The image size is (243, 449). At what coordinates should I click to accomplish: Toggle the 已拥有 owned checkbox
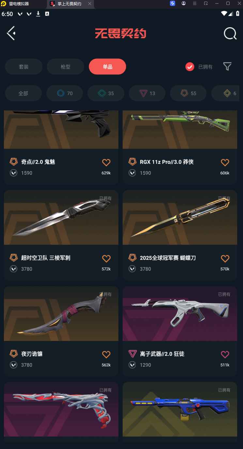[190, 67]
